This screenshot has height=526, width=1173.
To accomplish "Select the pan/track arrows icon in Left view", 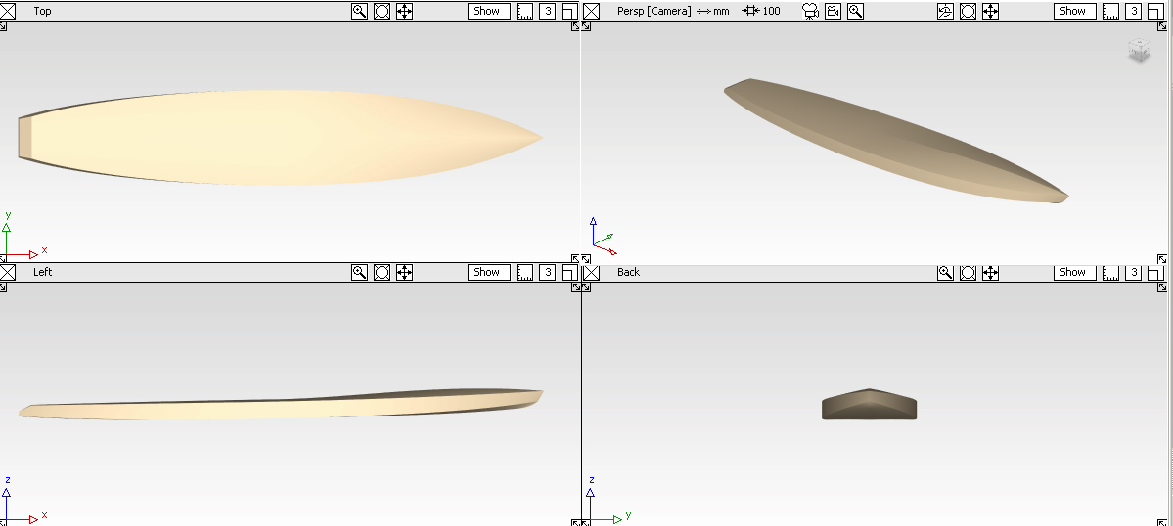I will coord(404,273).
